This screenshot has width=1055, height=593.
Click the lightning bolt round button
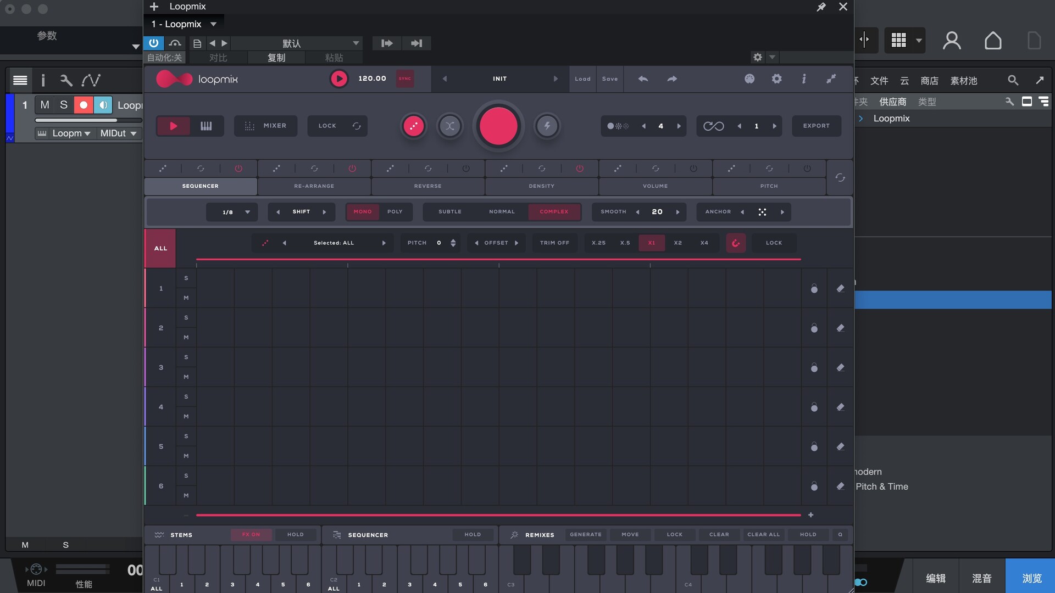tap(547, 126)
